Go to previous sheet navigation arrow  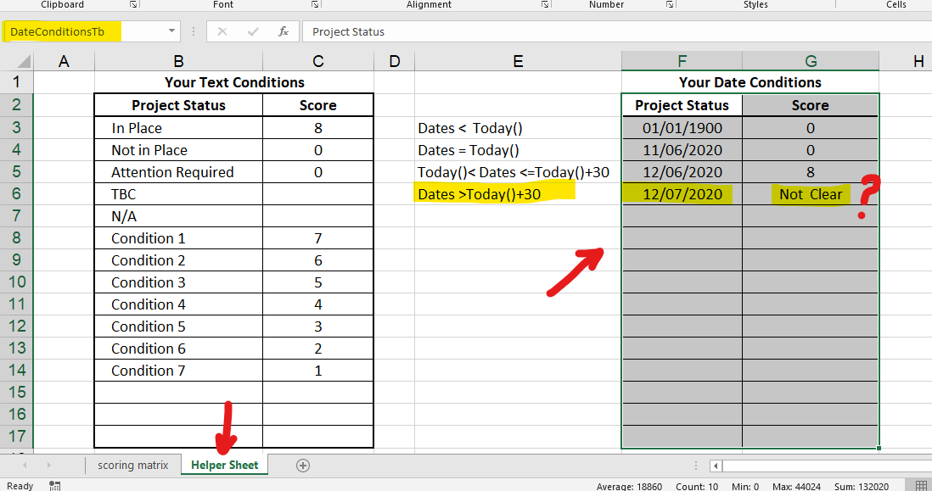click(25, 465)
